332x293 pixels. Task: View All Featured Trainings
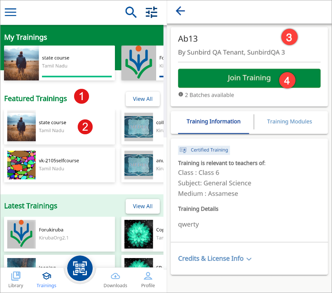coord(143,99)
